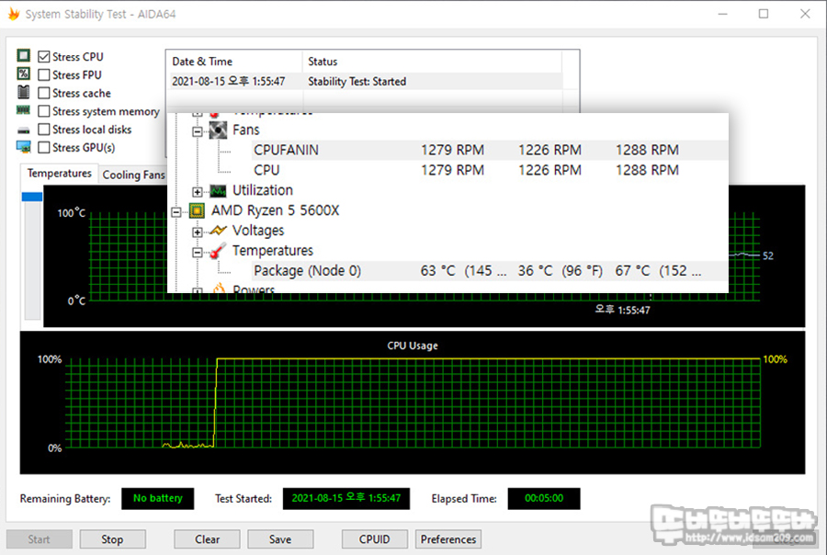Enable the Stress GPU(s) checkbox

click(x=44, y=147)
